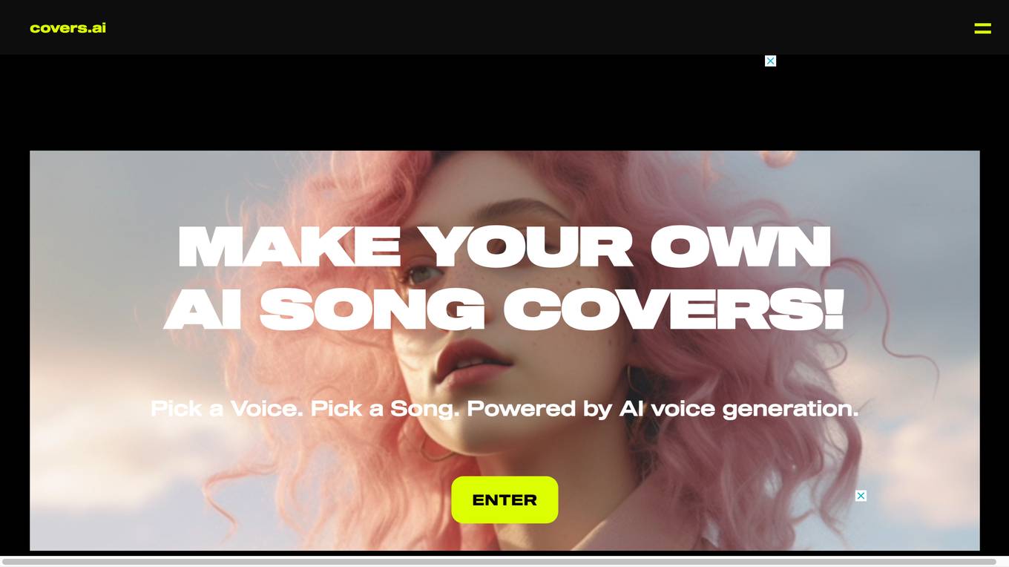Open the yellow hamburger menu icon
1009x567 pixels.
pos(982,28)
